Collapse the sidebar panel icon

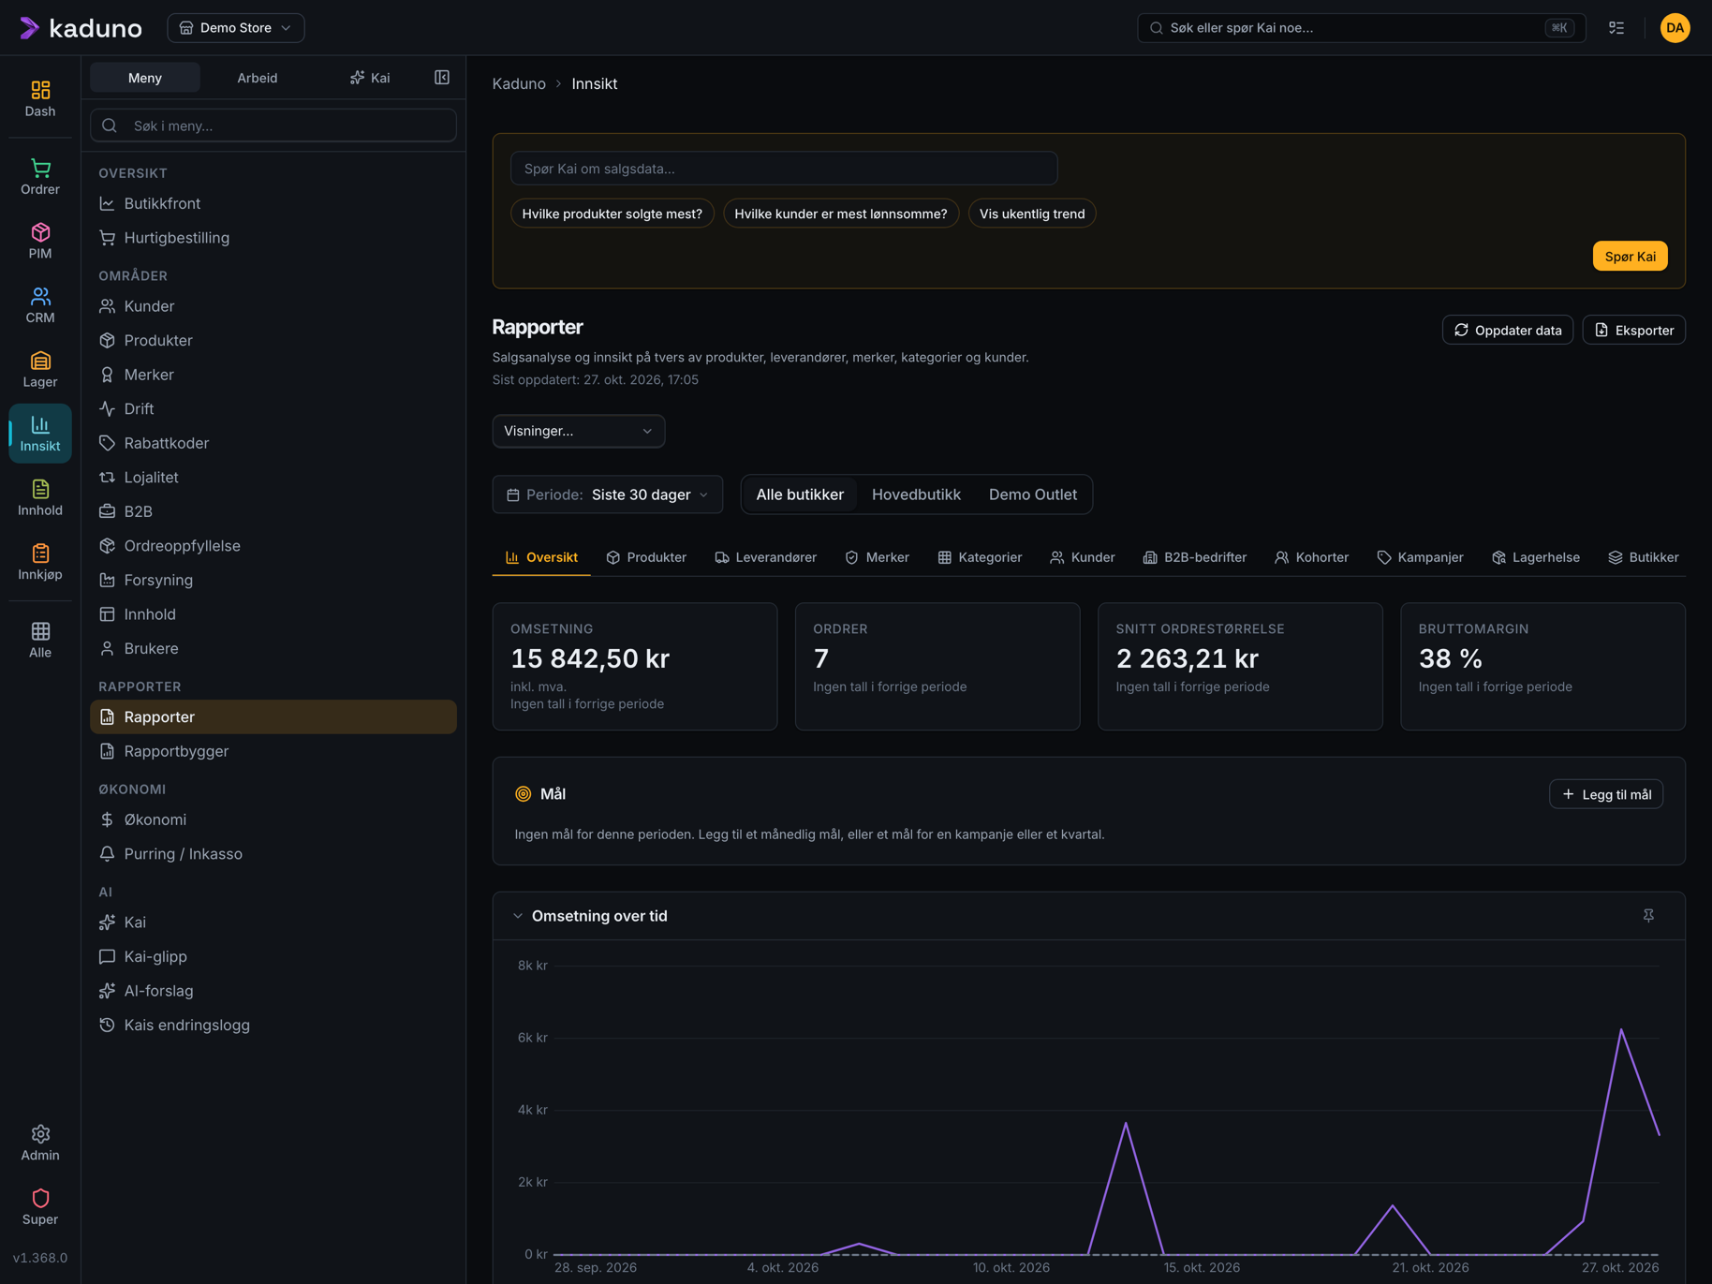pyautogui.click(x=442, y=78)
